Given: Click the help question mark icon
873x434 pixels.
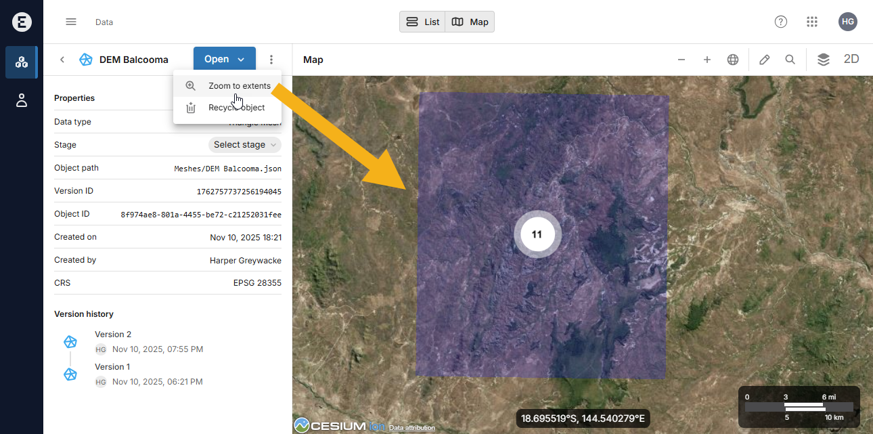Looking at the screenshot, I should [781, 22].
